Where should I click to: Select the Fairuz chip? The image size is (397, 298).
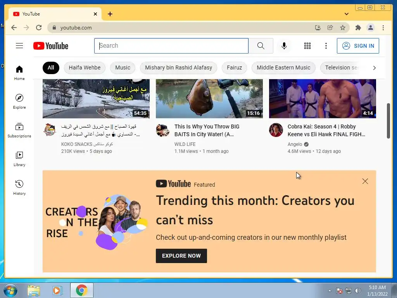[234, 68]
